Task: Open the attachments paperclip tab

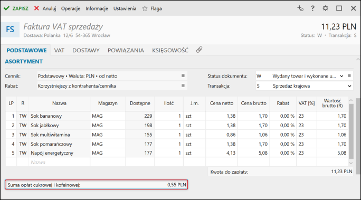Action: 199,50
